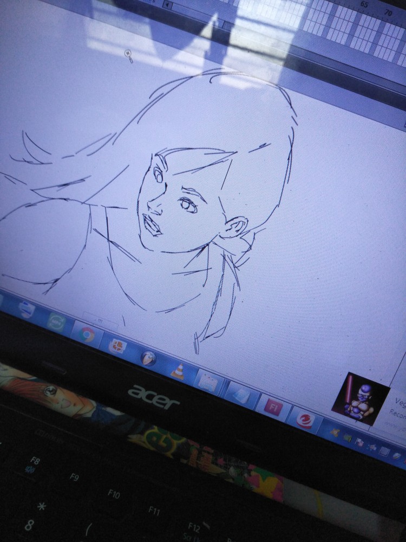Click frame 70 on the timeline ruler
Viewport: 406px width, 542px height.
(388, 12)
